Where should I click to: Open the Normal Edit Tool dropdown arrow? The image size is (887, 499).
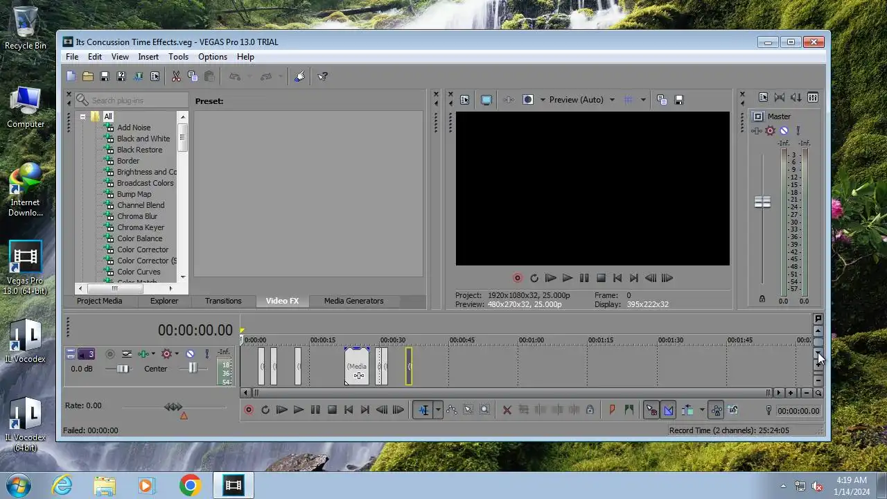pyautogui.click(x=438, y=410)
